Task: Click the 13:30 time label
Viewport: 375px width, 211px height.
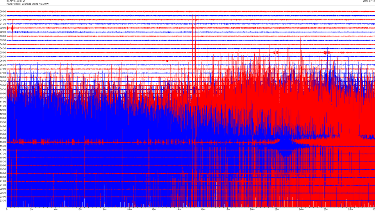Action: (3, 122)
